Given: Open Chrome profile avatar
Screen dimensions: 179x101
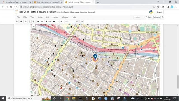Looking at the screenshot, I should coord(172,7).
